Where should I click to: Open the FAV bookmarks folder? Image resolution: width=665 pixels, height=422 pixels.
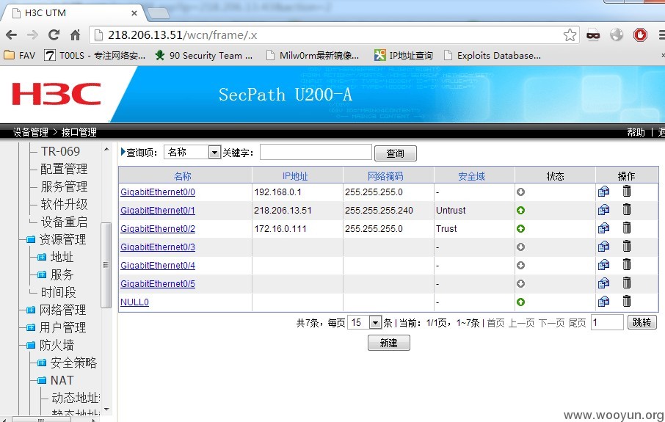(20, 56)
